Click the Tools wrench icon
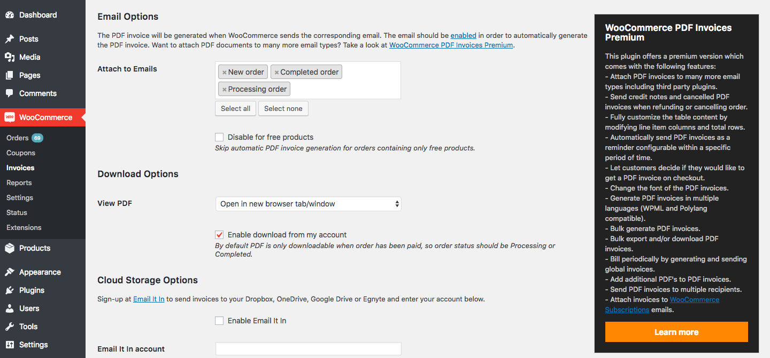This screenshot has width=770, height=358. tap(10, 327)
